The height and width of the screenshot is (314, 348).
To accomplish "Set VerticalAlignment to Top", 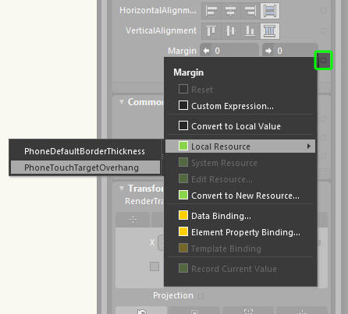I will click(211, 31).
